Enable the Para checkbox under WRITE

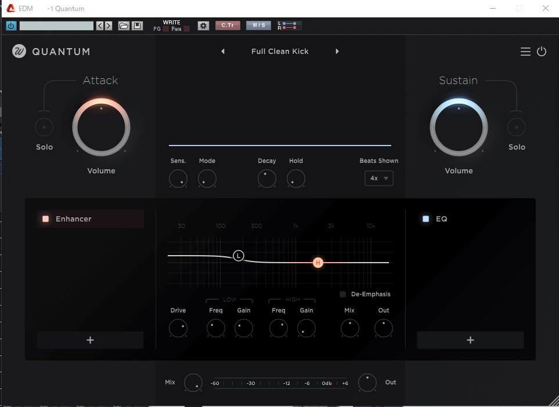tap(186, 29)
